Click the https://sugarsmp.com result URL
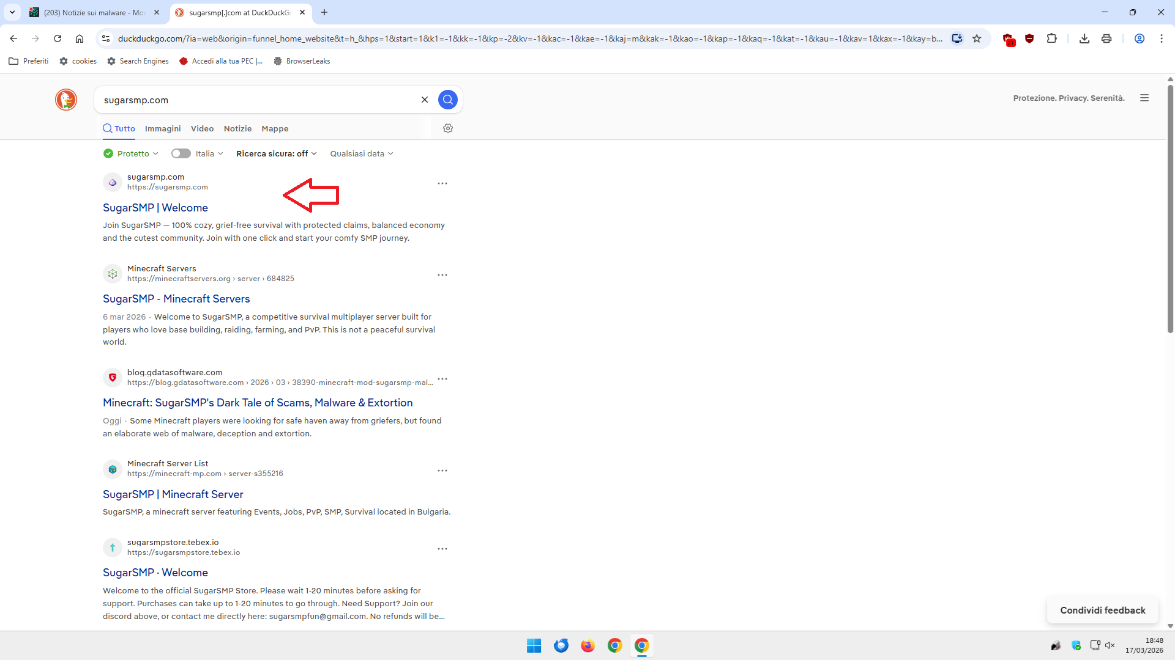 [168, 187]
